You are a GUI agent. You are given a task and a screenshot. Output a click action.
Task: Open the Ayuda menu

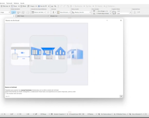tap(22, 3)
